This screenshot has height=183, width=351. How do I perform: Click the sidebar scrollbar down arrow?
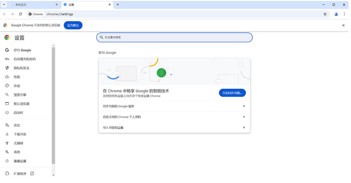53,175
